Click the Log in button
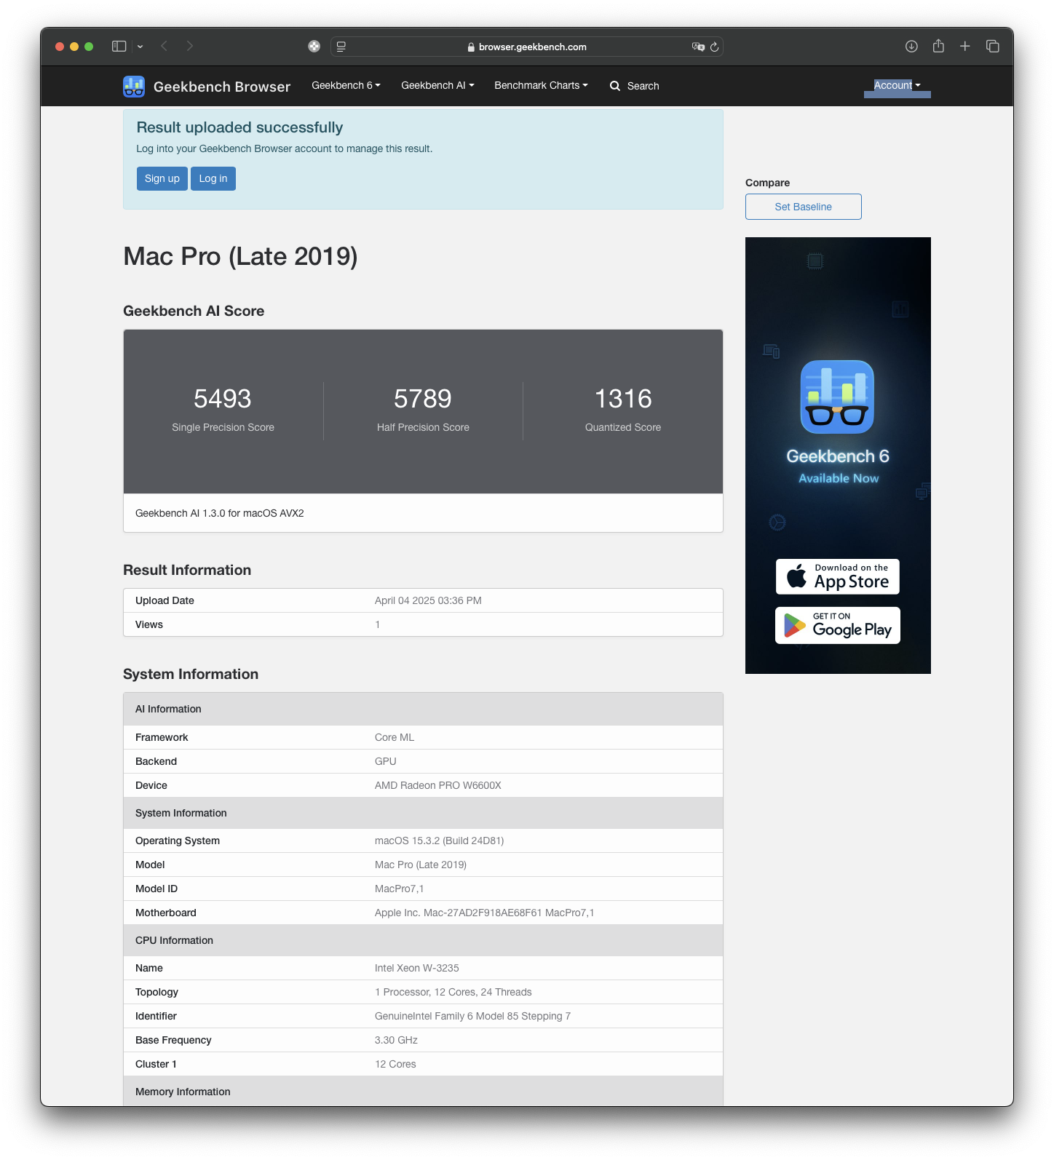 click(213, 178)
